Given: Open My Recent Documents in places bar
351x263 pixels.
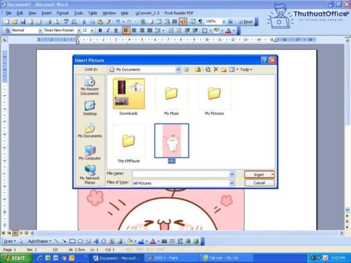Looking at the screenshot, I should [x=90, y=86].
